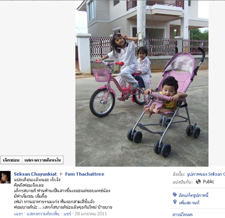Click the arrow icon between the two names
The height and width of the screenshot is (218, 225).
click(61, 174)
